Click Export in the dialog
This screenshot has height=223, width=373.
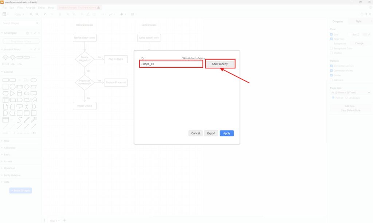pos(211,133)
